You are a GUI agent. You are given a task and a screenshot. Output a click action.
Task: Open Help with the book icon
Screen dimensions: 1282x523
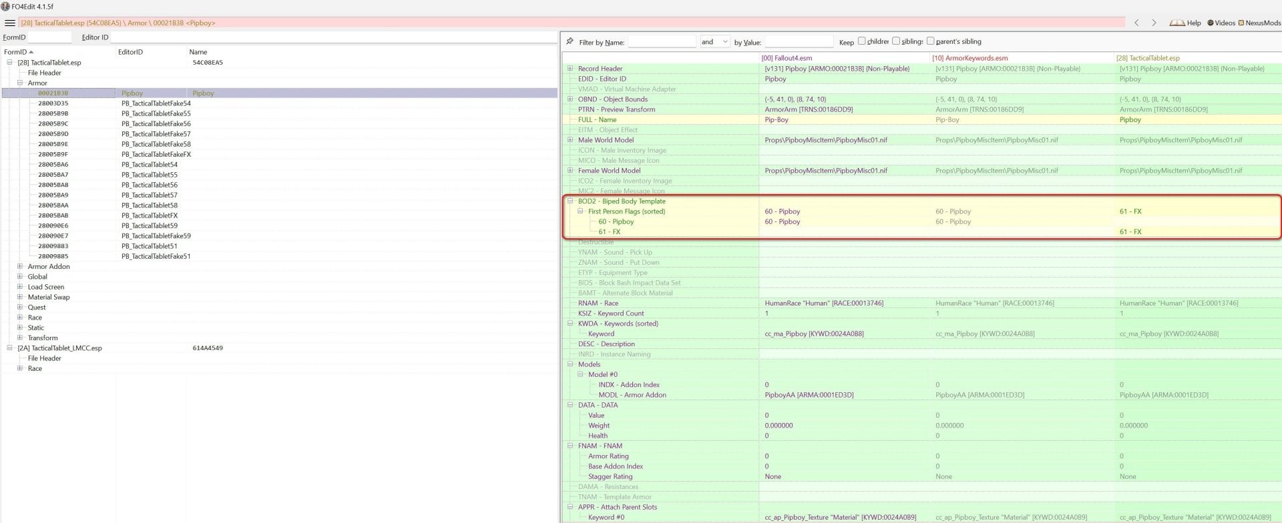(1185, 23)
